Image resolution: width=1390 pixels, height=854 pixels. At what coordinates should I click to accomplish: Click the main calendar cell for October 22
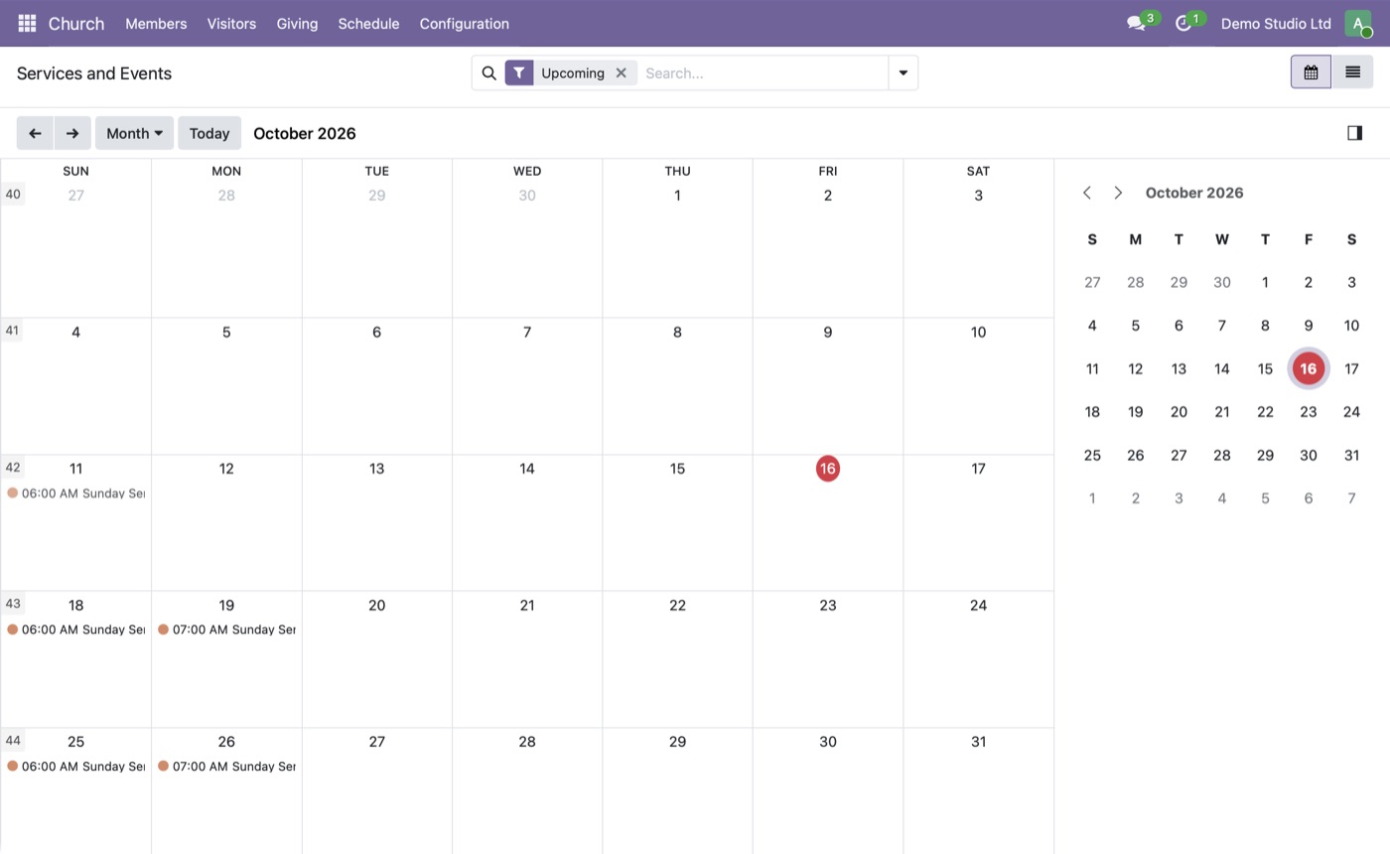coord(677,660)
